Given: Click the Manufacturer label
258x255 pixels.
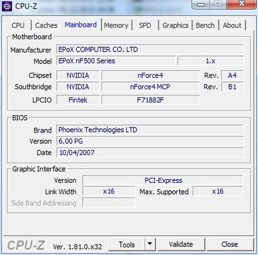Looking at the screenshot, I should click(x=31, y=50).
